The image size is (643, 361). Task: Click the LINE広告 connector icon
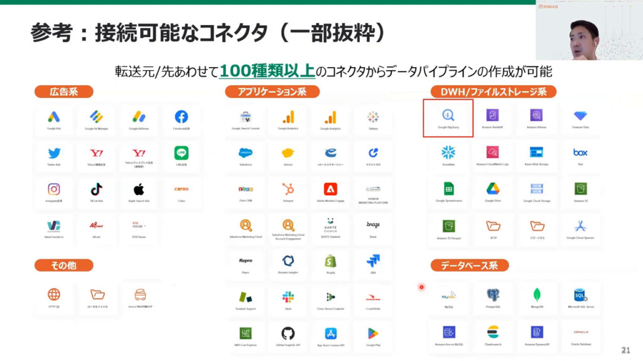pyautogui.click(x=181, y=153)
